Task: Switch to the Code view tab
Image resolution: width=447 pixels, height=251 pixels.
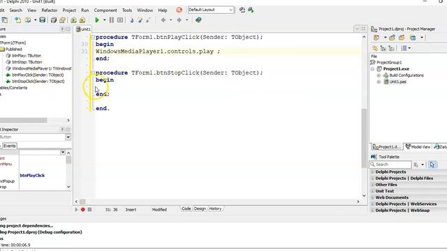Action: (x=186, y=209)
